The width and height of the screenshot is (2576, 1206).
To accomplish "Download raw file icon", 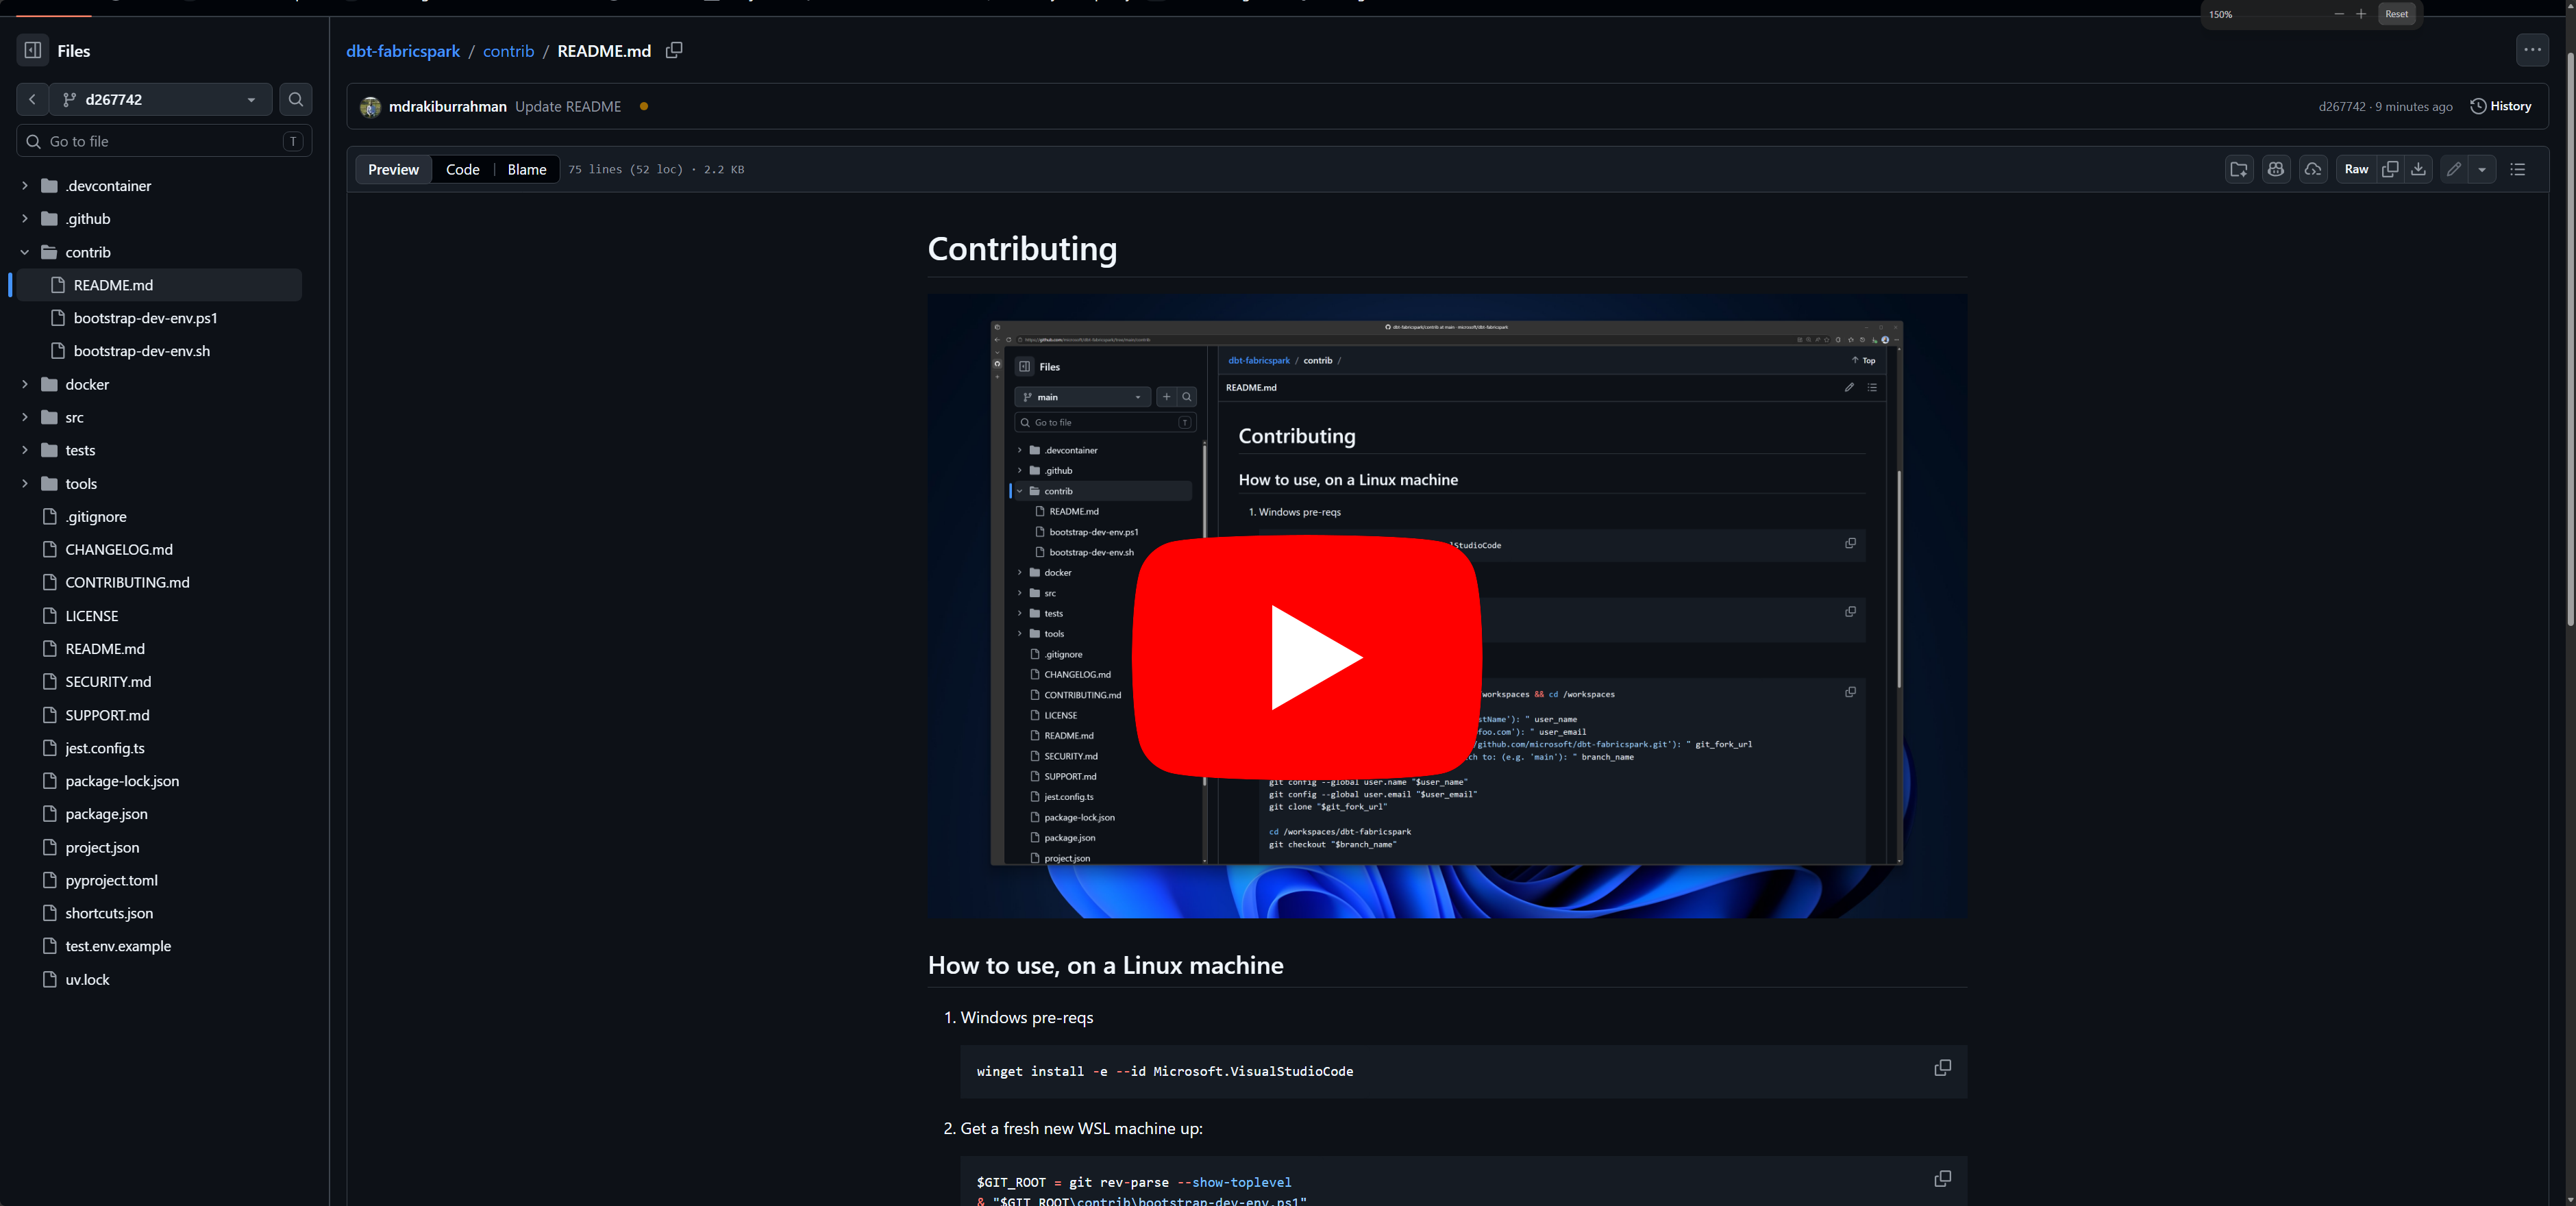I will coord(2418,169).
